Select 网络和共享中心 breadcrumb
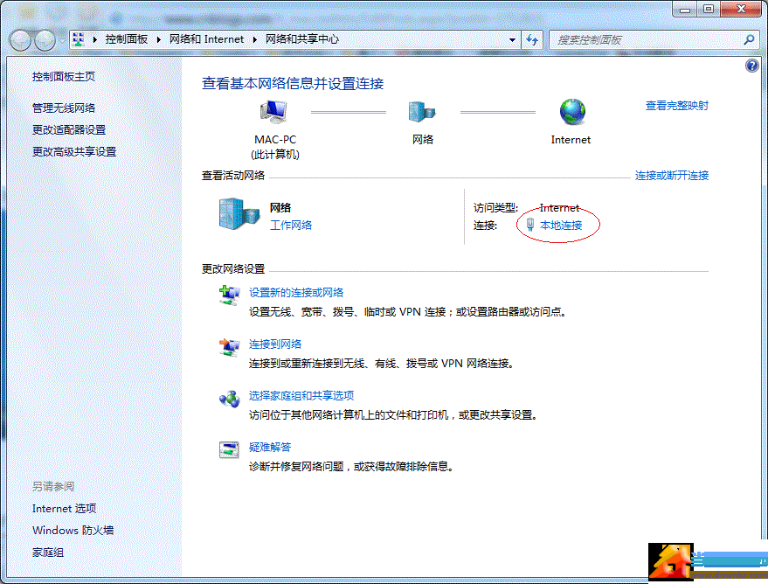 click(x=301, y=39)
